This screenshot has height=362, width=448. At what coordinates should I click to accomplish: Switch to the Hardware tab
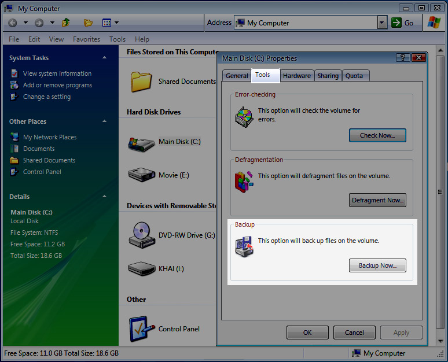click(x=297, y=76)
